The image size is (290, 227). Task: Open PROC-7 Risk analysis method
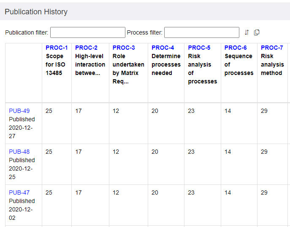tap(272, 48)
